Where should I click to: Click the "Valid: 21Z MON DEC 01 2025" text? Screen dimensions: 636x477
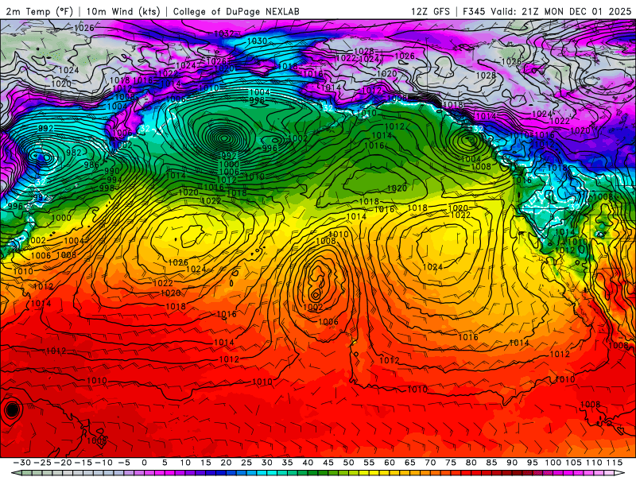(x=561, y=11)
